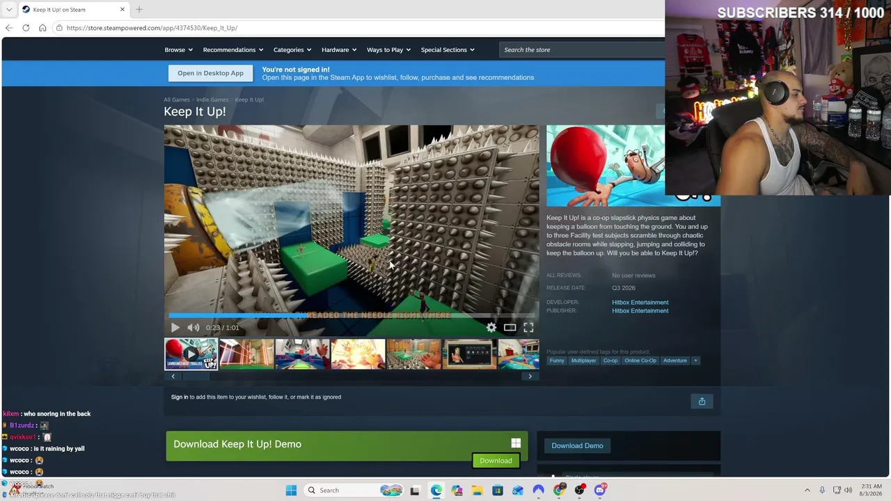Expand the Hardware menu
Screen dimensions: 891x501
pos(339,50)
